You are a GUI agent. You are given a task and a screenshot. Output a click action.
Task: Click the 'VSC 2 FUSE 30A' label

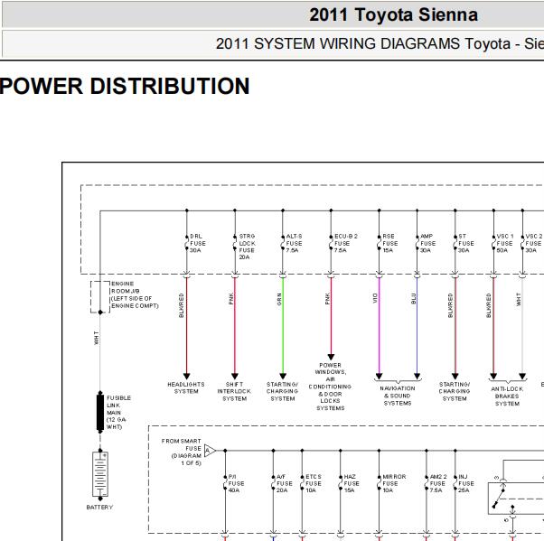click(533, 243)
